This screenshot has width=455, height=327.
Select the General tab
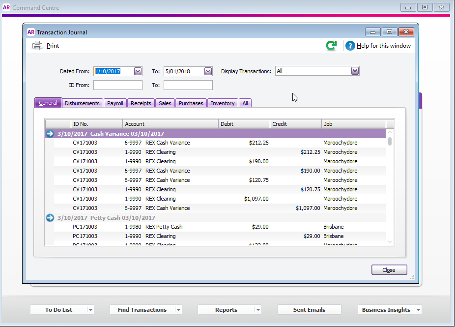pos(48,103)
